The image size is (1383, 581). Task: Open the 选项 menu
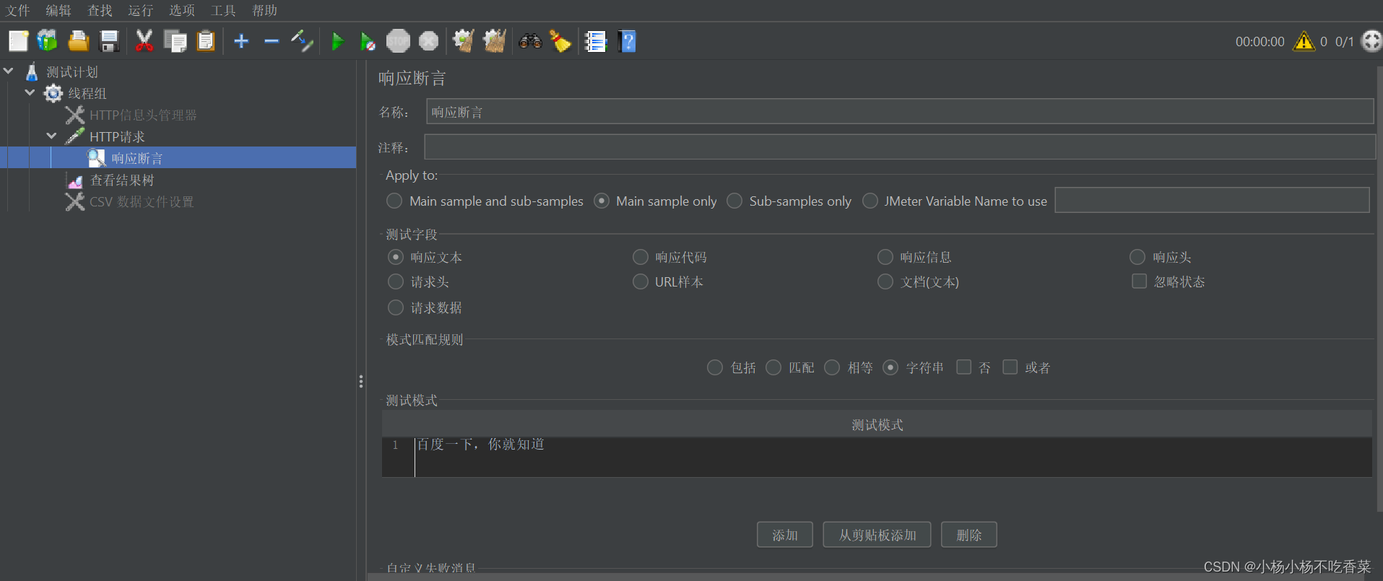[x=182, y=10]
